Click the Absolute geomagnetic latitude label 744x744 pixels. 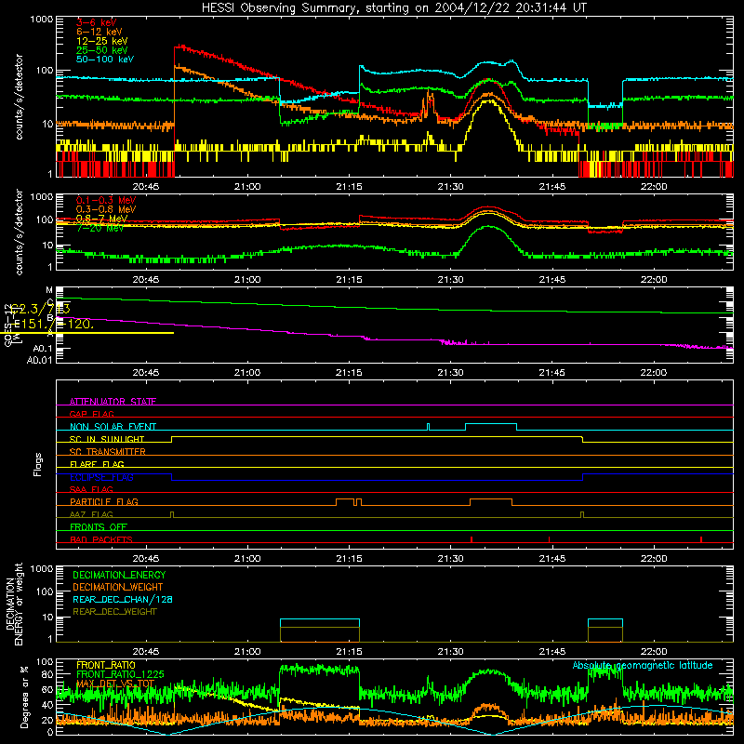click(643, 665)
